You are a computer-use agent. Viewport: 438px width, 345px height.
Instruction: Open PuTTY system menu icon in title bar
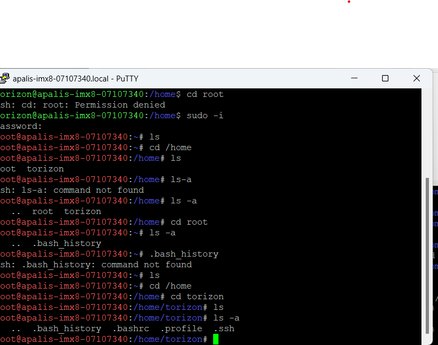(4, 78)
